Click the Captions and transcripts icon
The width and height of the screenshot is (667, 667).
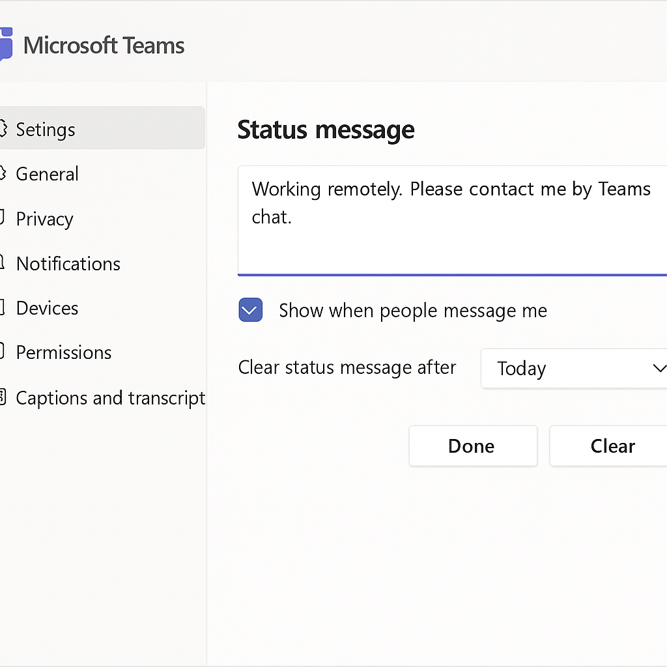point(3,397)
